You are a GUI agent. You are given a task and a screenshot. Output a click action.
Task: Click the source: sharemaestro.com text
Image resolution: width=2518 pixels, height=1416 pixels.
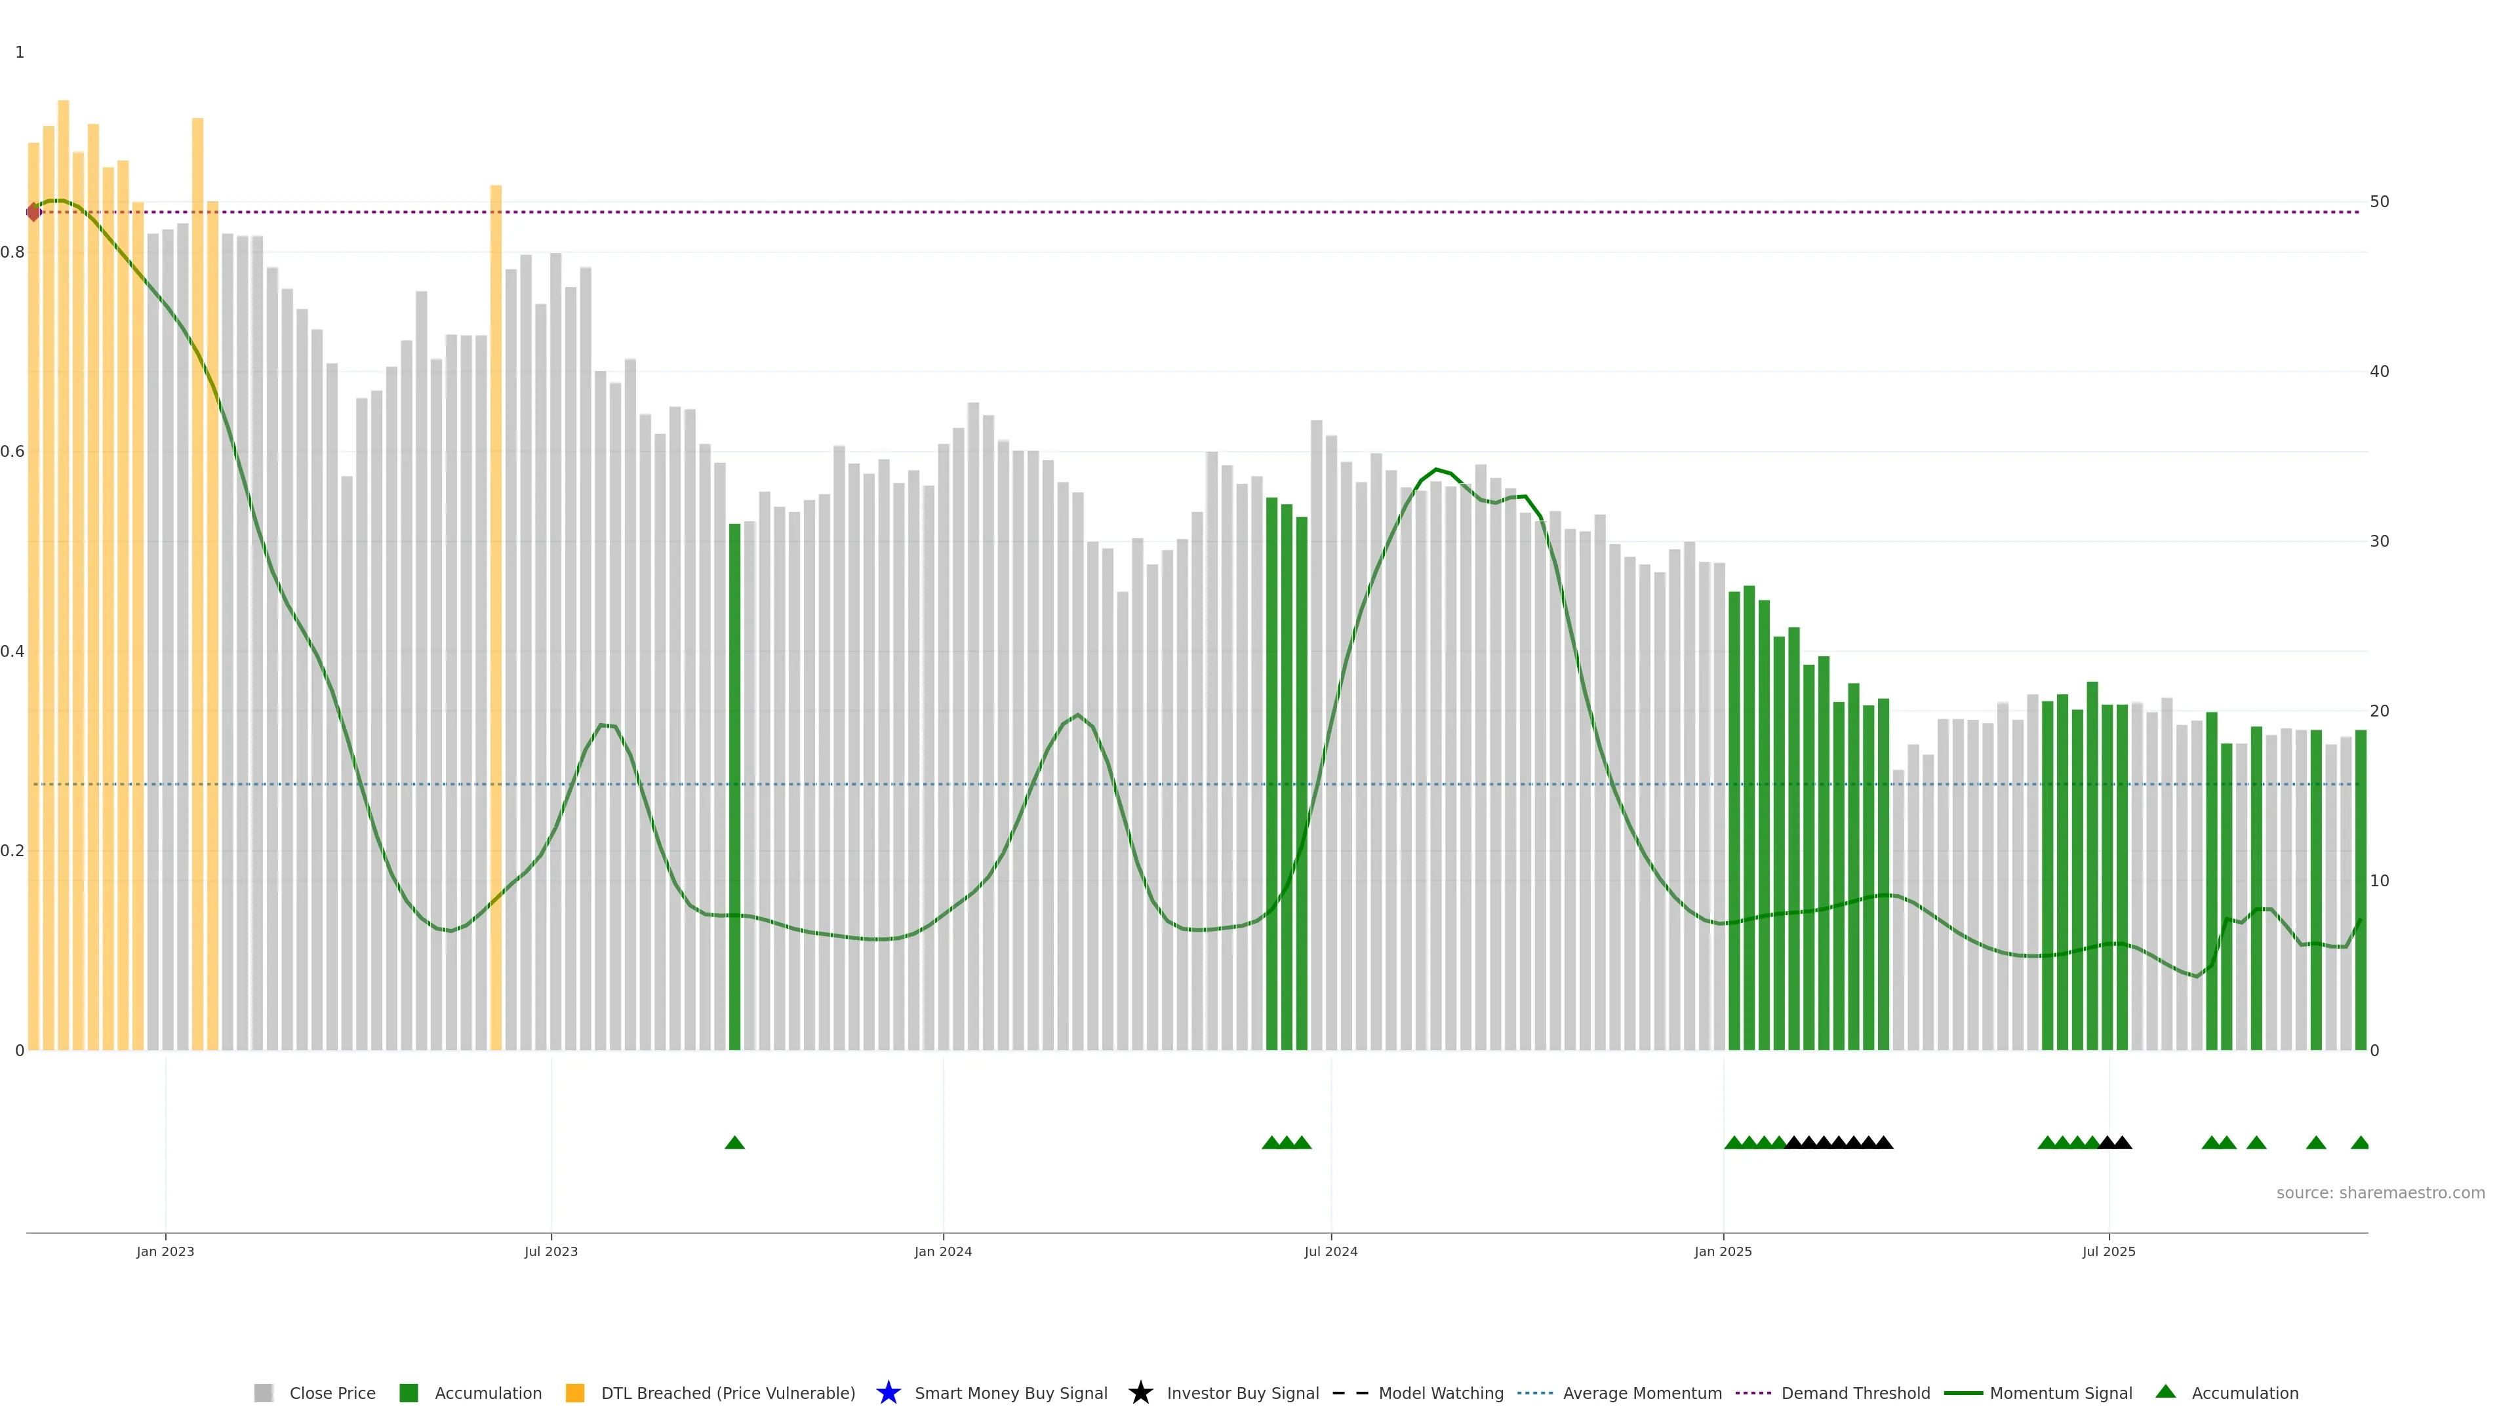coord(2380,1192)
